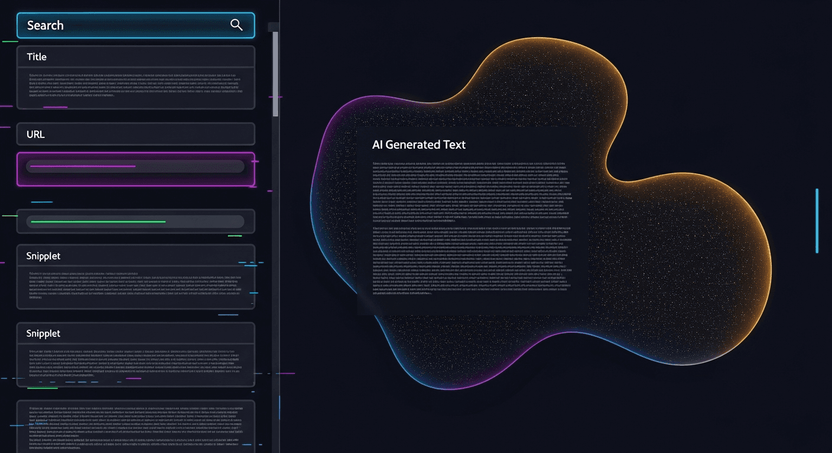Open the second Snipplet panel
The height and width of the screenshot is (453, 832).
click(44, 333)
